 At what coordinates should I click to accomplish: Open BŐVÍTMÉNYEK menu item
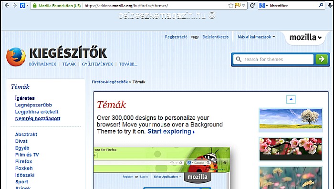[42, 64]
